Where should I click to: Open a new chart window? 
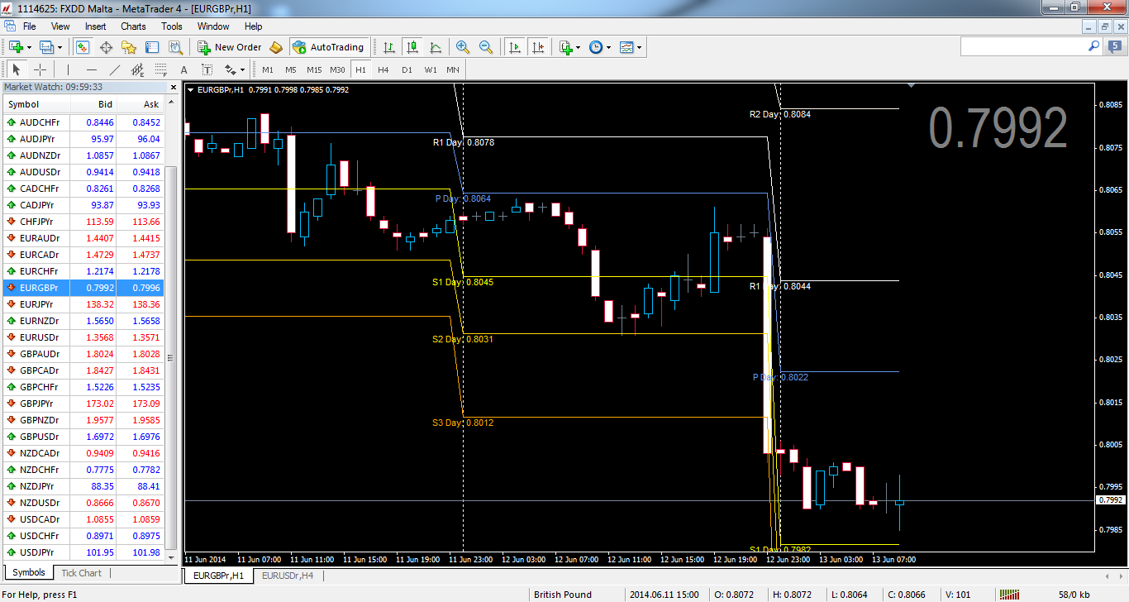pos(15,47)
